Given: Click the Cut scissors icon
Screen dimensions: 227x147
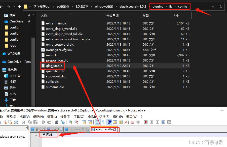Looking at the screenshot, I should [24, 122].
